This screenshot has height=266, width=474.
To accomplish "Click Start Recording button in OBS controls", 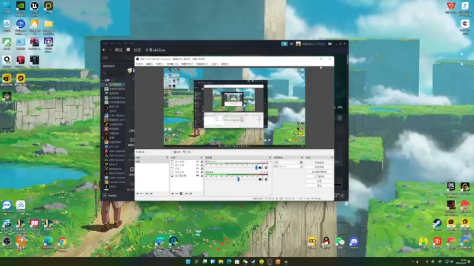I will pyautogui.click(x=319, y=167).
